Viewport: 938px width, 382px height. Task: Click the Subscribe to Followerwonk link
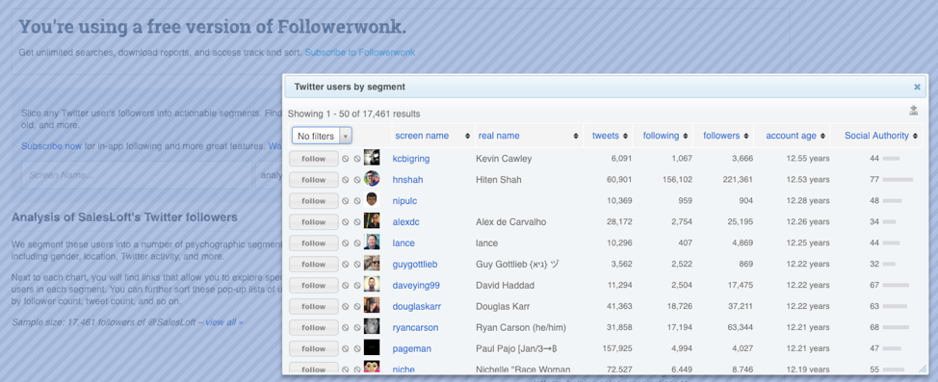pyautogui.click(x=359, y=53)
